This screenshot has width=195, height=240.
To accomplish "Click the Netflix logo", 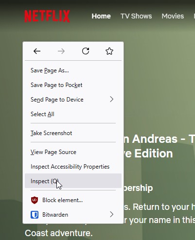I will tap(47, 16).
